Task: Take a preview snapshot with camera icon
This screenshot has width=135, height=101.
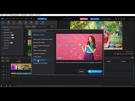Action: tap(115, 54)
